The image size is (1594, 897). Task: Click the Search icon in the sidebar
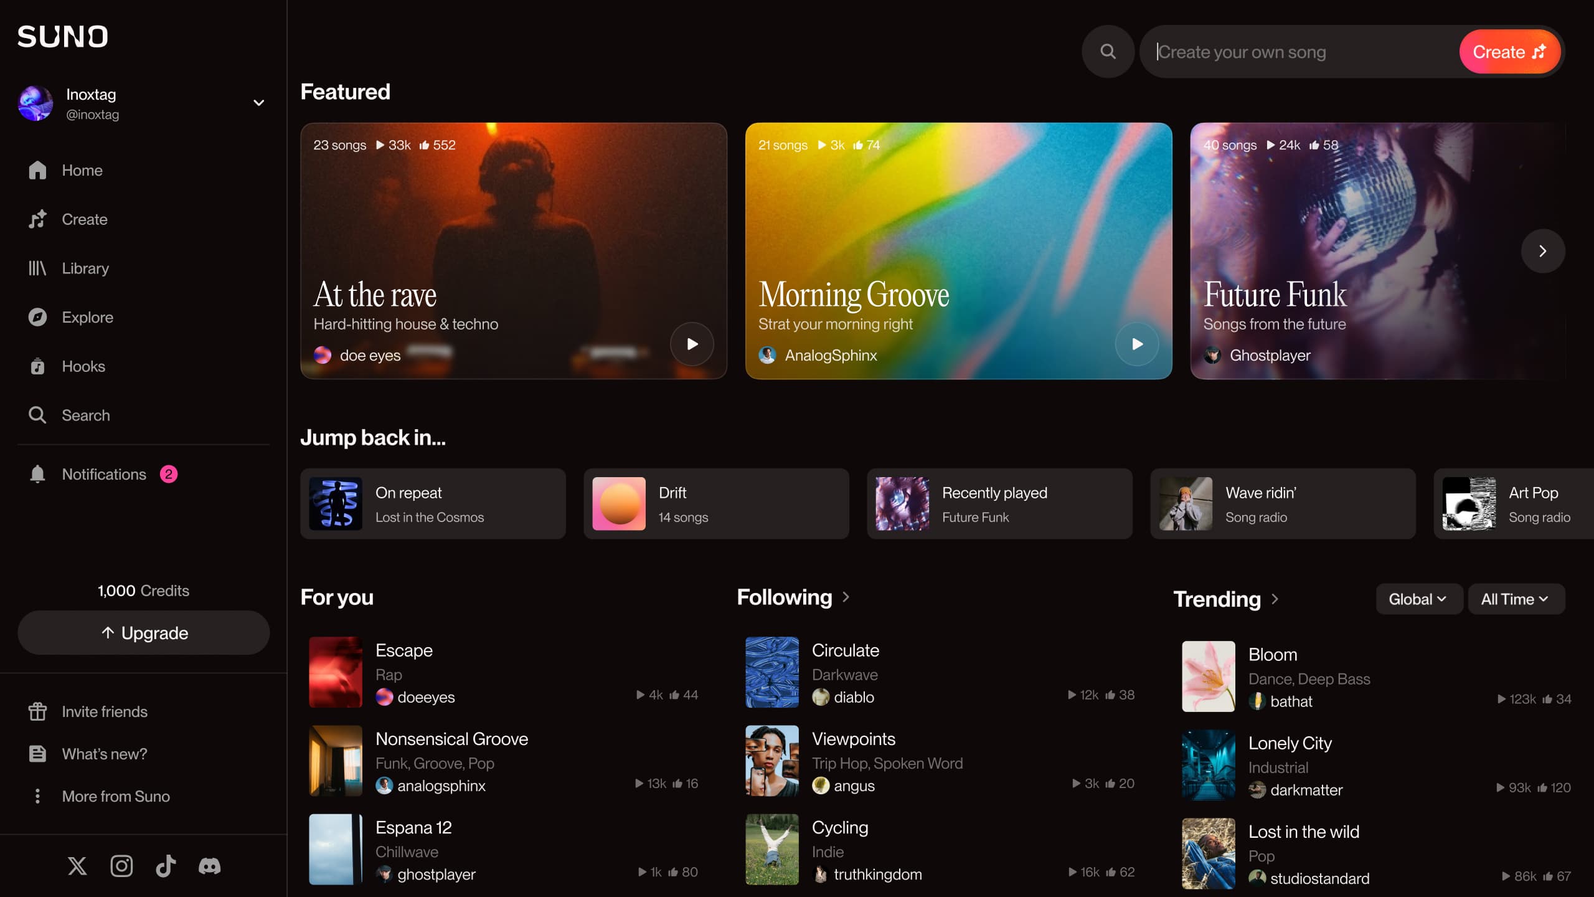37,415
